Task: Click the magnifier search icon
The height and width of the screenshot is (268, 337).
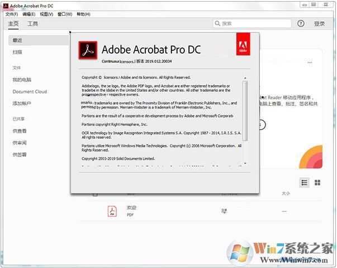Action: (217, 23)
